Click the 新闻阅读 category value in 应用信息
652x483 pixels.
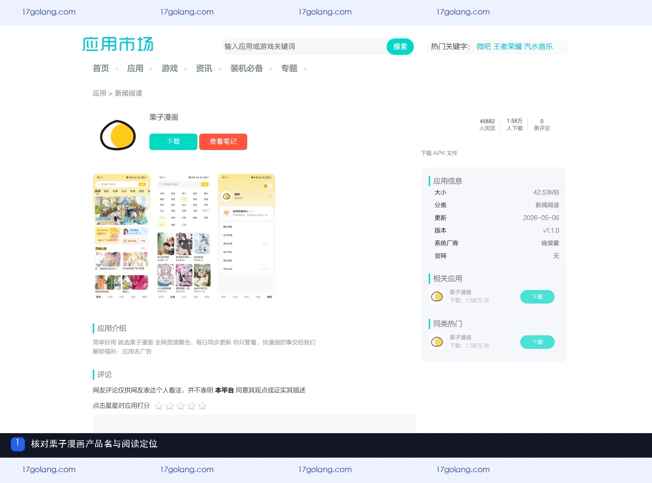(547, 205)
